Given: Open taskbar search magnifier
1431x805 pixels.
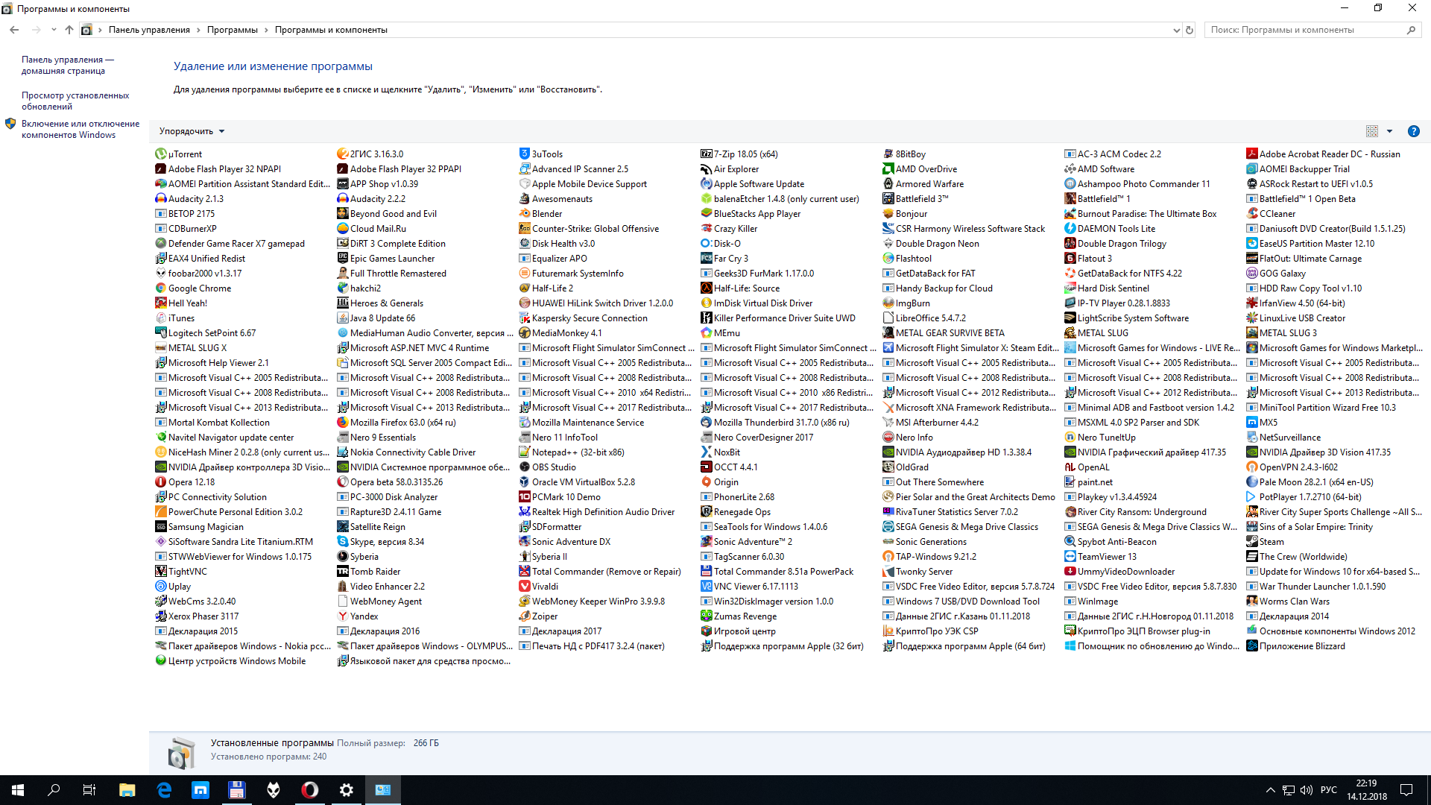Looking at the screenshot, I should coord(54,790).
